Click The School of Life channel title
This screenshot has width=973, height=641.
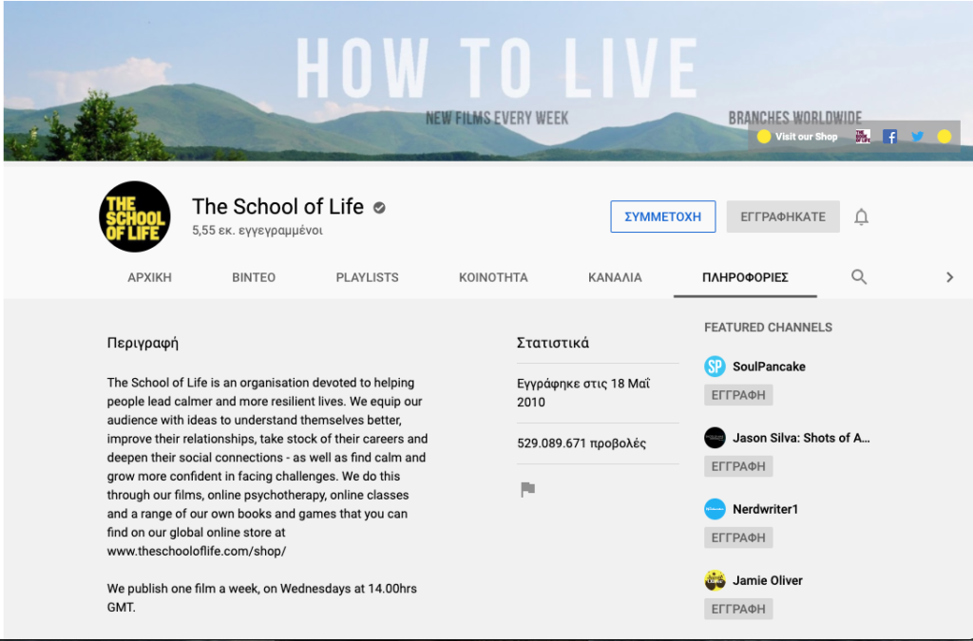click(277, 206)
